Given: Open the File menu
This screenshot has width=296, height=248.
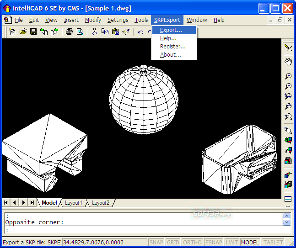Looking at the screenshot, I should coord(19,20).
